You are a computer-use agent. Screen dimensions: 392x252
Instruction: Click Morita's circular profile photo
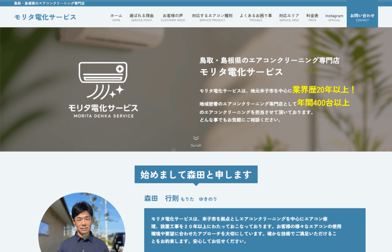[82, 228]
